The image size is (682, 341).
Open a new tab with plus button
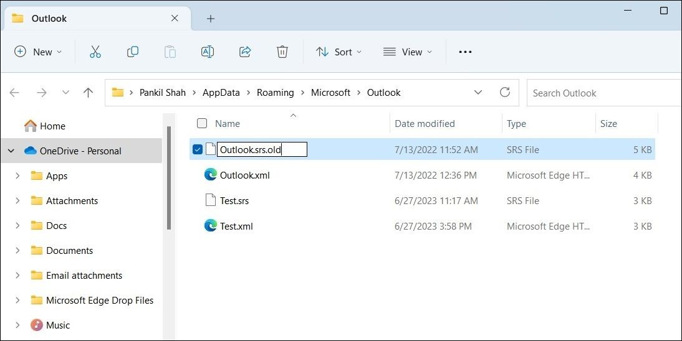click(211, 18)
